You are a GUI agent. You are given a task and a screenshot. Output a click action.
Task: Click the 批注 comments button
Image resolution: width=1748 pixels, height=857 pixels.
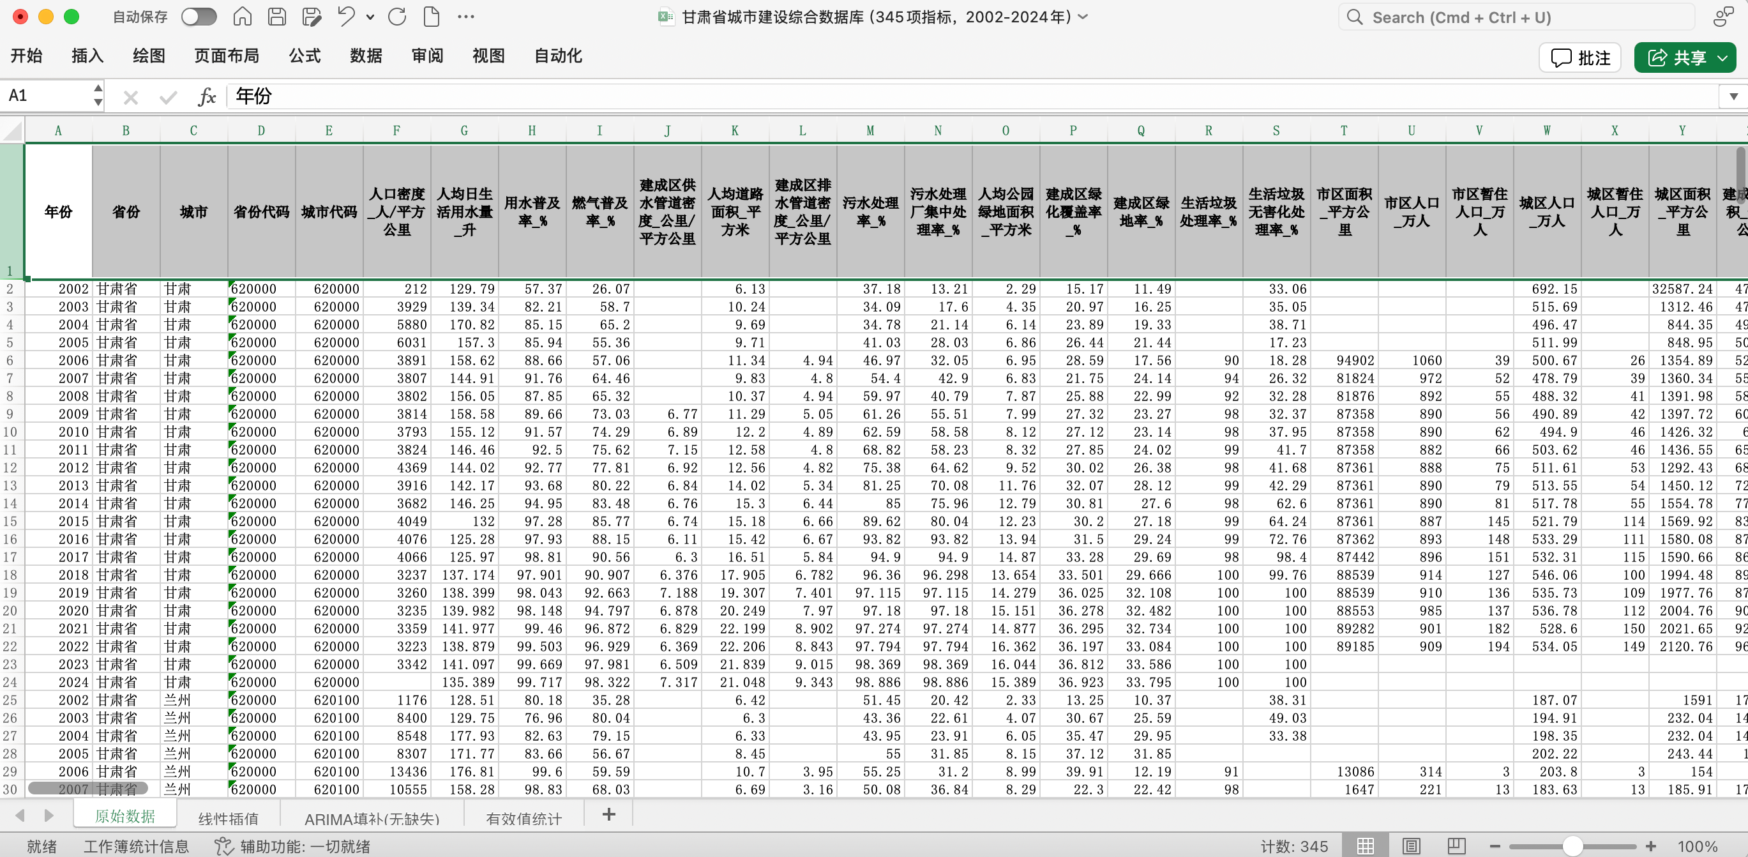1579,57
